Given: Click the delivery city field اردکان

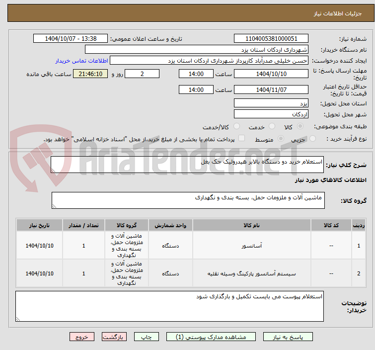Looking at the screenshot, I should coord(271,114).
